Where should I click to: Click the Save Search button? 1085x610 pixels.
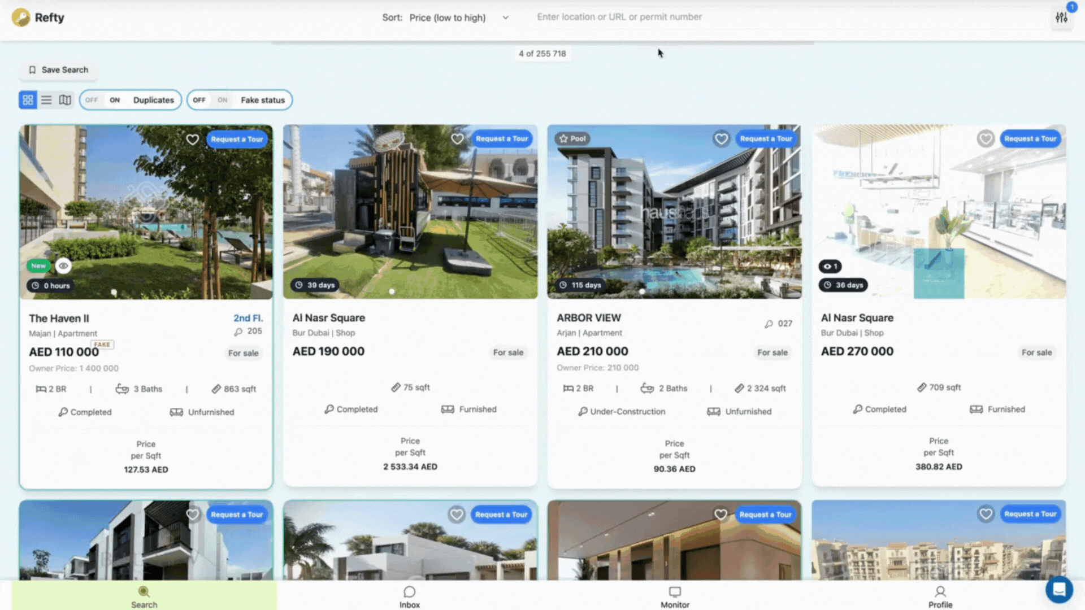[x=58, y=70]
